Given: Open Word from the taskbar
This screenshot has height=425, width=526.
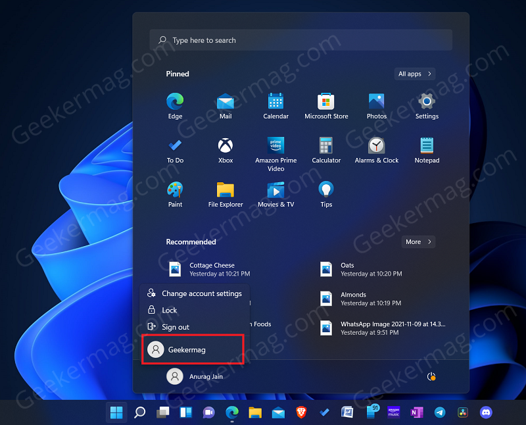Looking at the screenshot, I should (347, 413).
